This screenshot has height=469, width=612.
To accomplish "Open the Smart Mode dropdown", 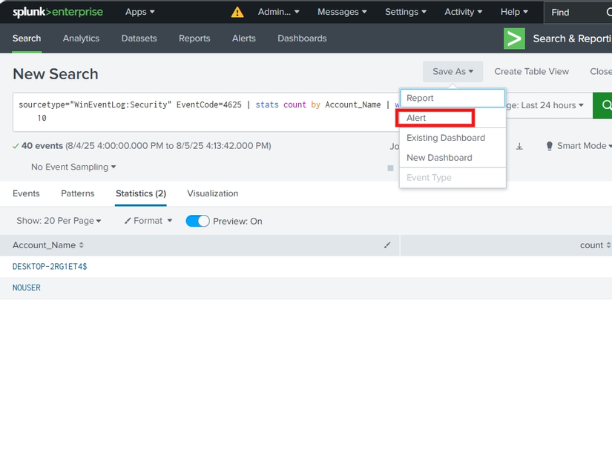I will click(x=585, y=146).
